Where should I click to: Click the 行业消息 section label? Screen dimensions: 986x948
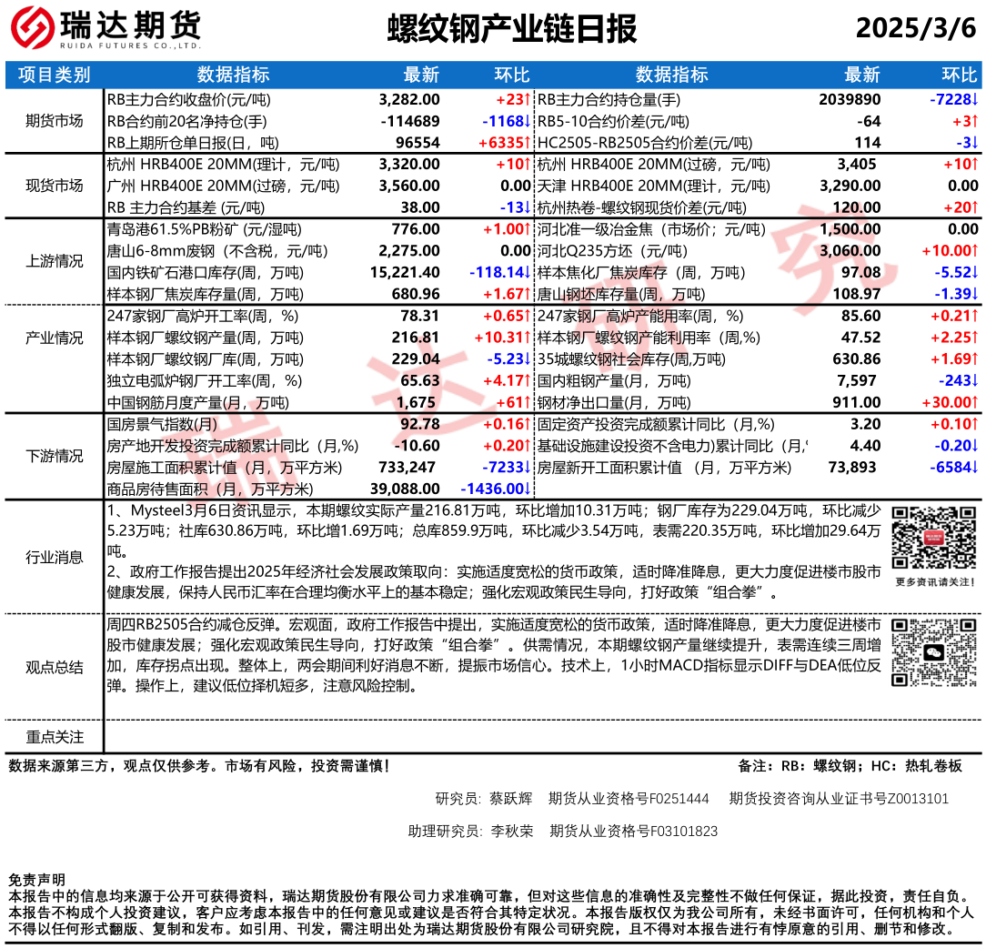pos(54,557)
